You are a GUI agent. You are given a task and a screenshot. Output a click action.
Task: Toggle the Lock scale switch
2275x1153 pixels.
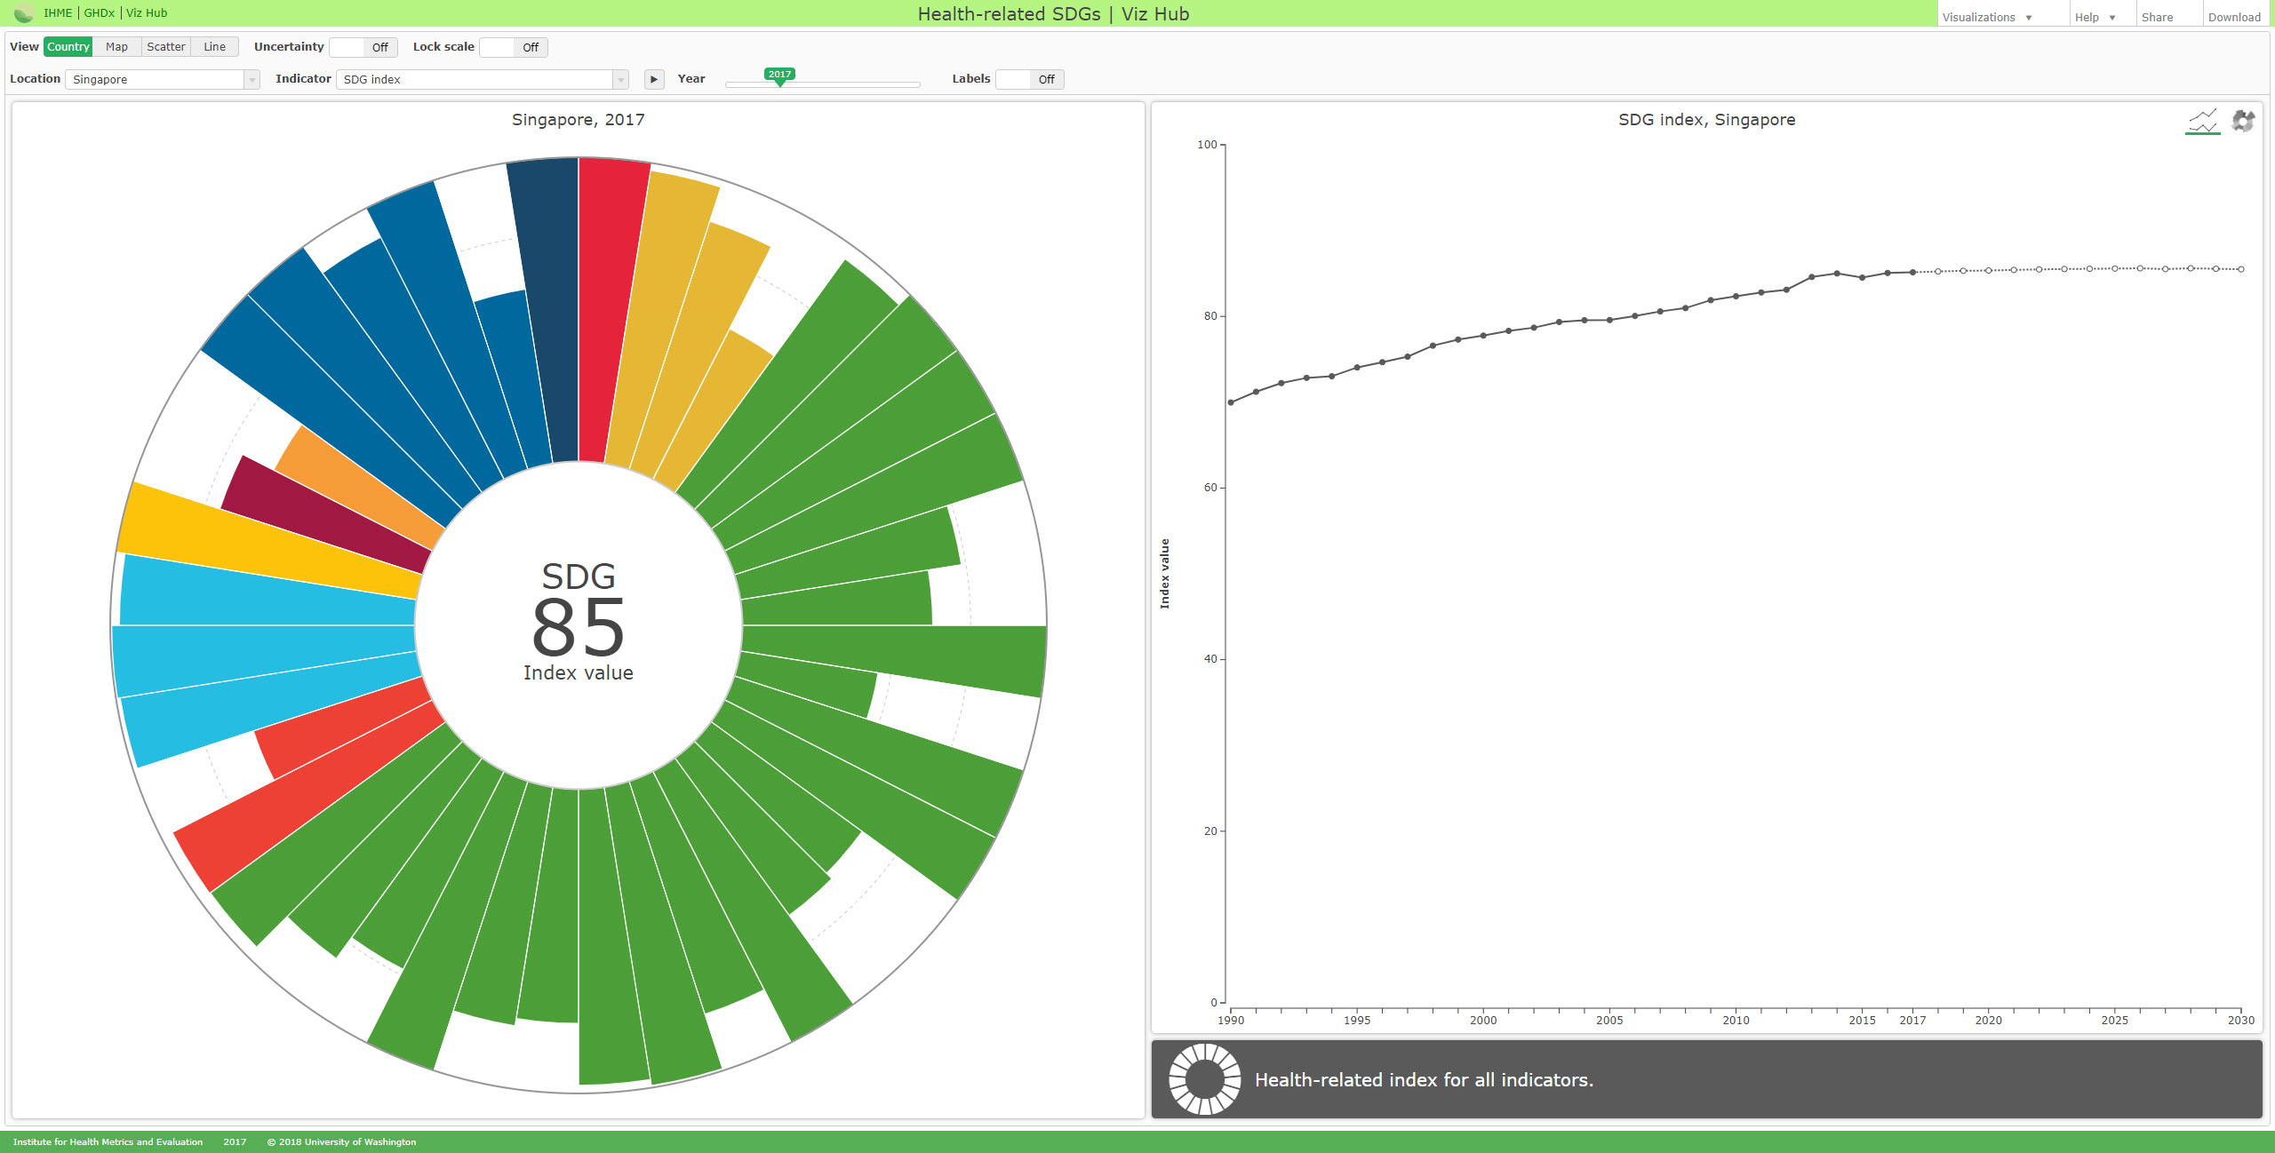tap(514, 47)
